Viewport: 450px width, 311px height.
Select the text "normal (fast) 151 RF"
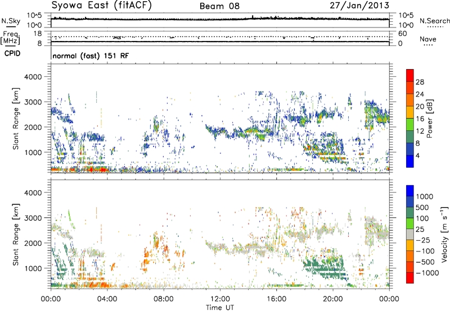coord(91,56)
